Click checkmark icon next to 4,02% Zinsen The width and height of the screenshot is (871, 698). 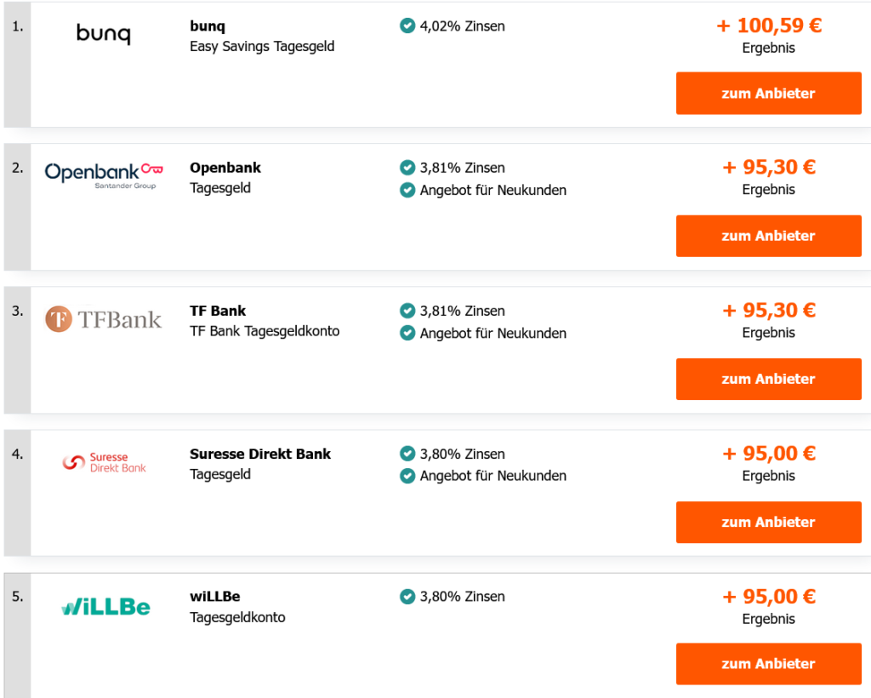[x=407, y=26]
